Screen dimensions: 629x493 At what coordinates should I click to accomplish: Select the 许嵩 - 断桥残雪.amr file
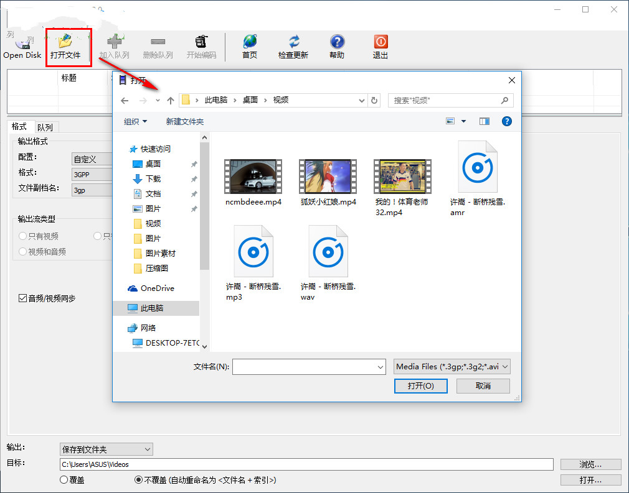tap(478, 178)
